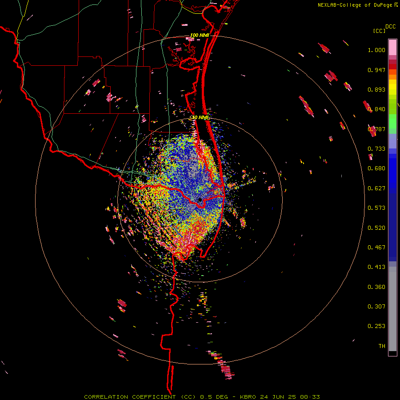Pick the light pink swatch atop the color bar
400x400 pixels.
click(x=392, y=47)
